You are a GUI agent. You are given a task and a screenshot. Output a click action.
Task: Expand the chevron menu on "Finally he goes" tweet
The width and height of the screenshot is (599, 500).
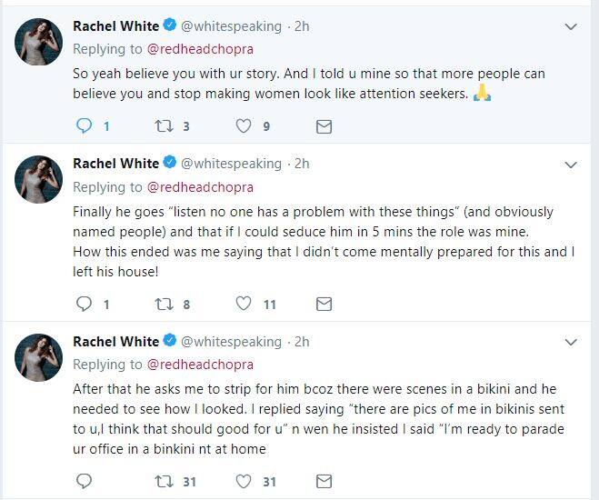pyautogui.click(x=571, y=165)
